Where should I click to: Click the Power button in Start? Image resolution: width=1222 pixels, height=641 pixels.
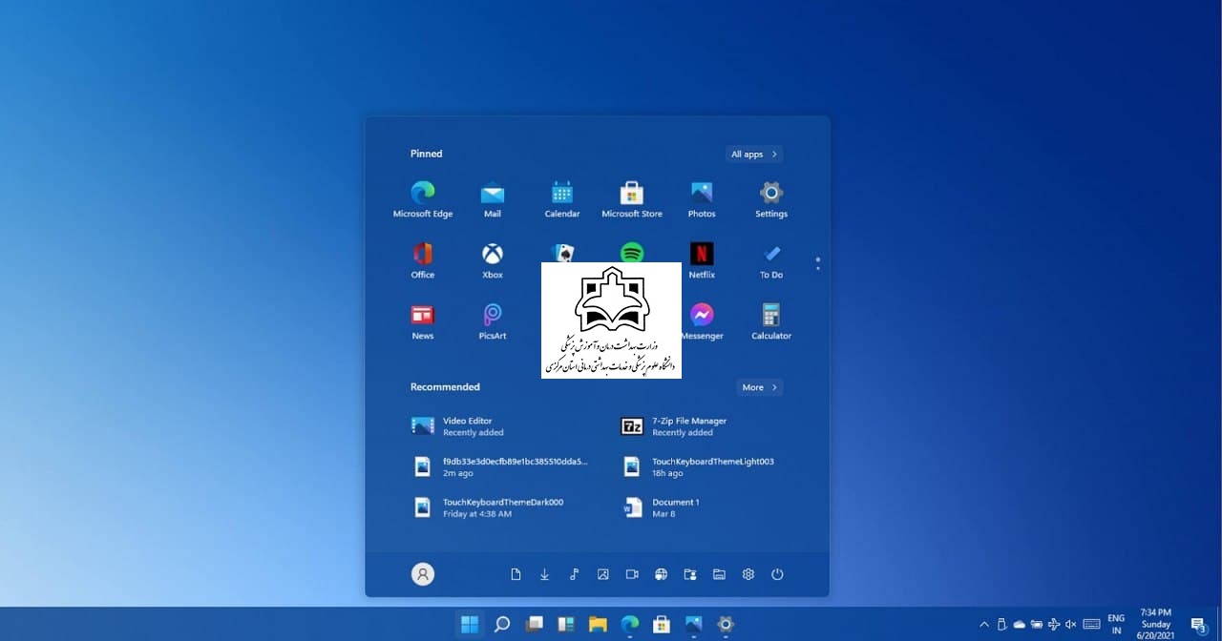777,574
